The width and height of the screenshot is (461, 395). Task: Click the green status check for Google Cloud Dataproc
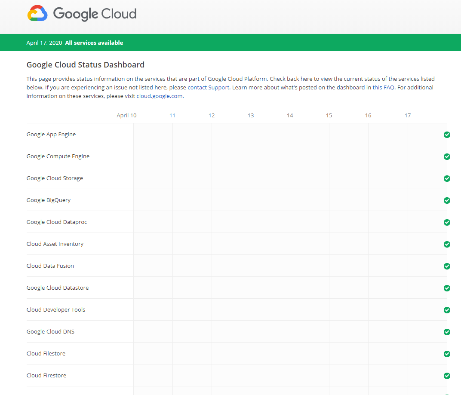pos(447,222)
